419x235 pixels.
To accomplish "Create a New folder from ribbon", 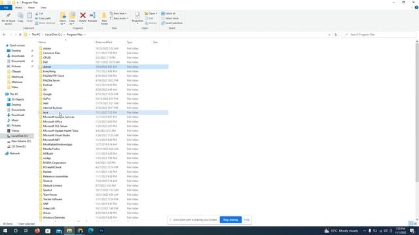I will pyautogui.click(x=104, y=18).
